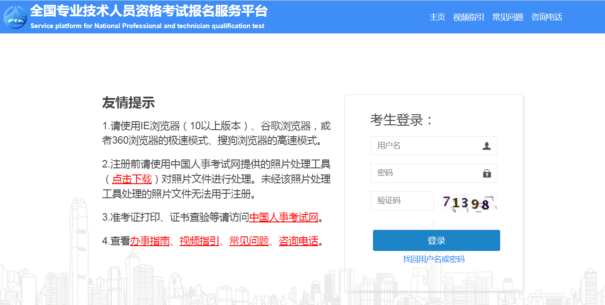Open 咨询电话 in the top navigation
The image size is (605, 305).
click(x=546, y=17)
